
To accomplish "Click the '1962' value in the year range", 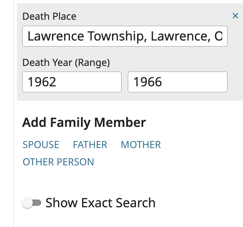I will pos(42,82).
